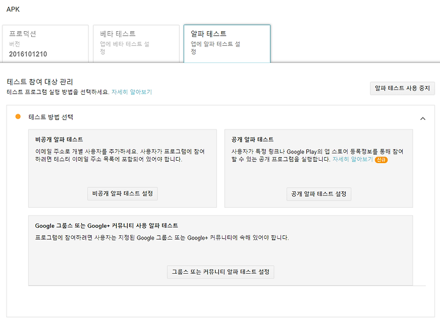
Task: Select the 비공개 알파 테스트 card title
Action: [x=59, y=139]
